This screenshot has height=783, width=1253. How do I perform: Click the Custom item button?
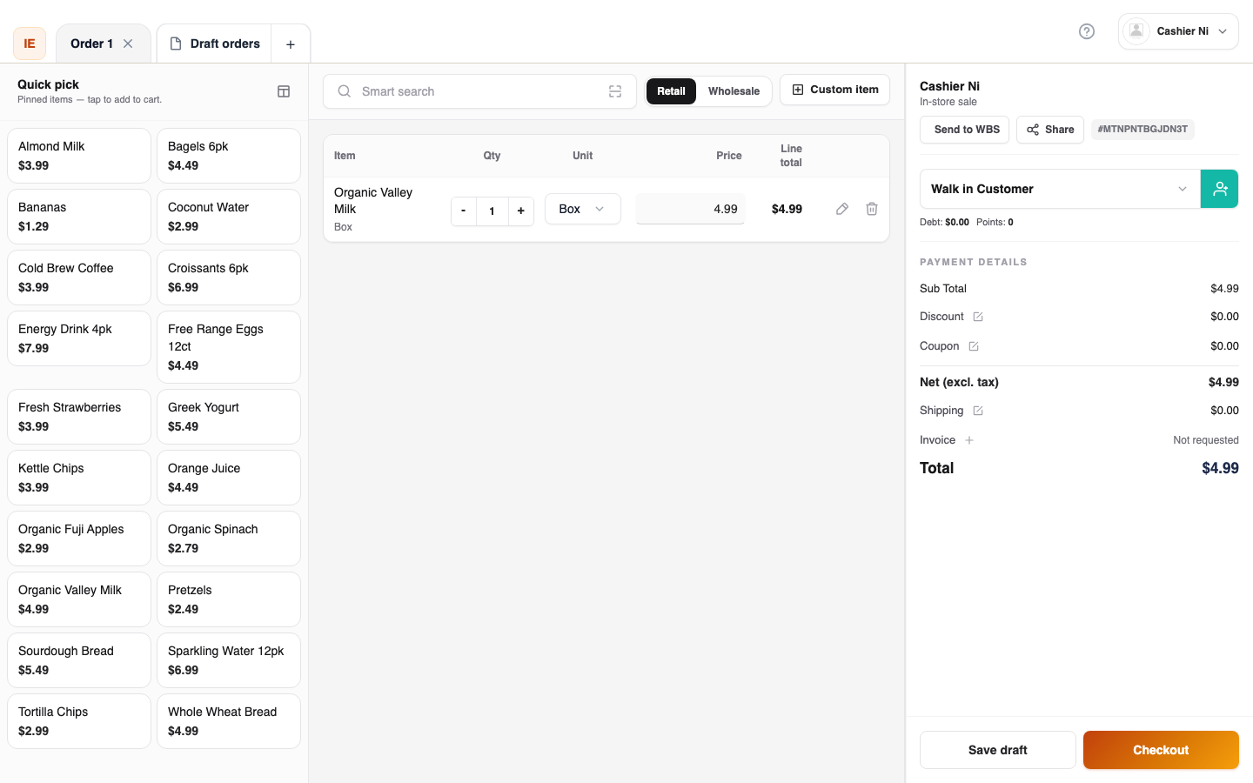point(834,90)
